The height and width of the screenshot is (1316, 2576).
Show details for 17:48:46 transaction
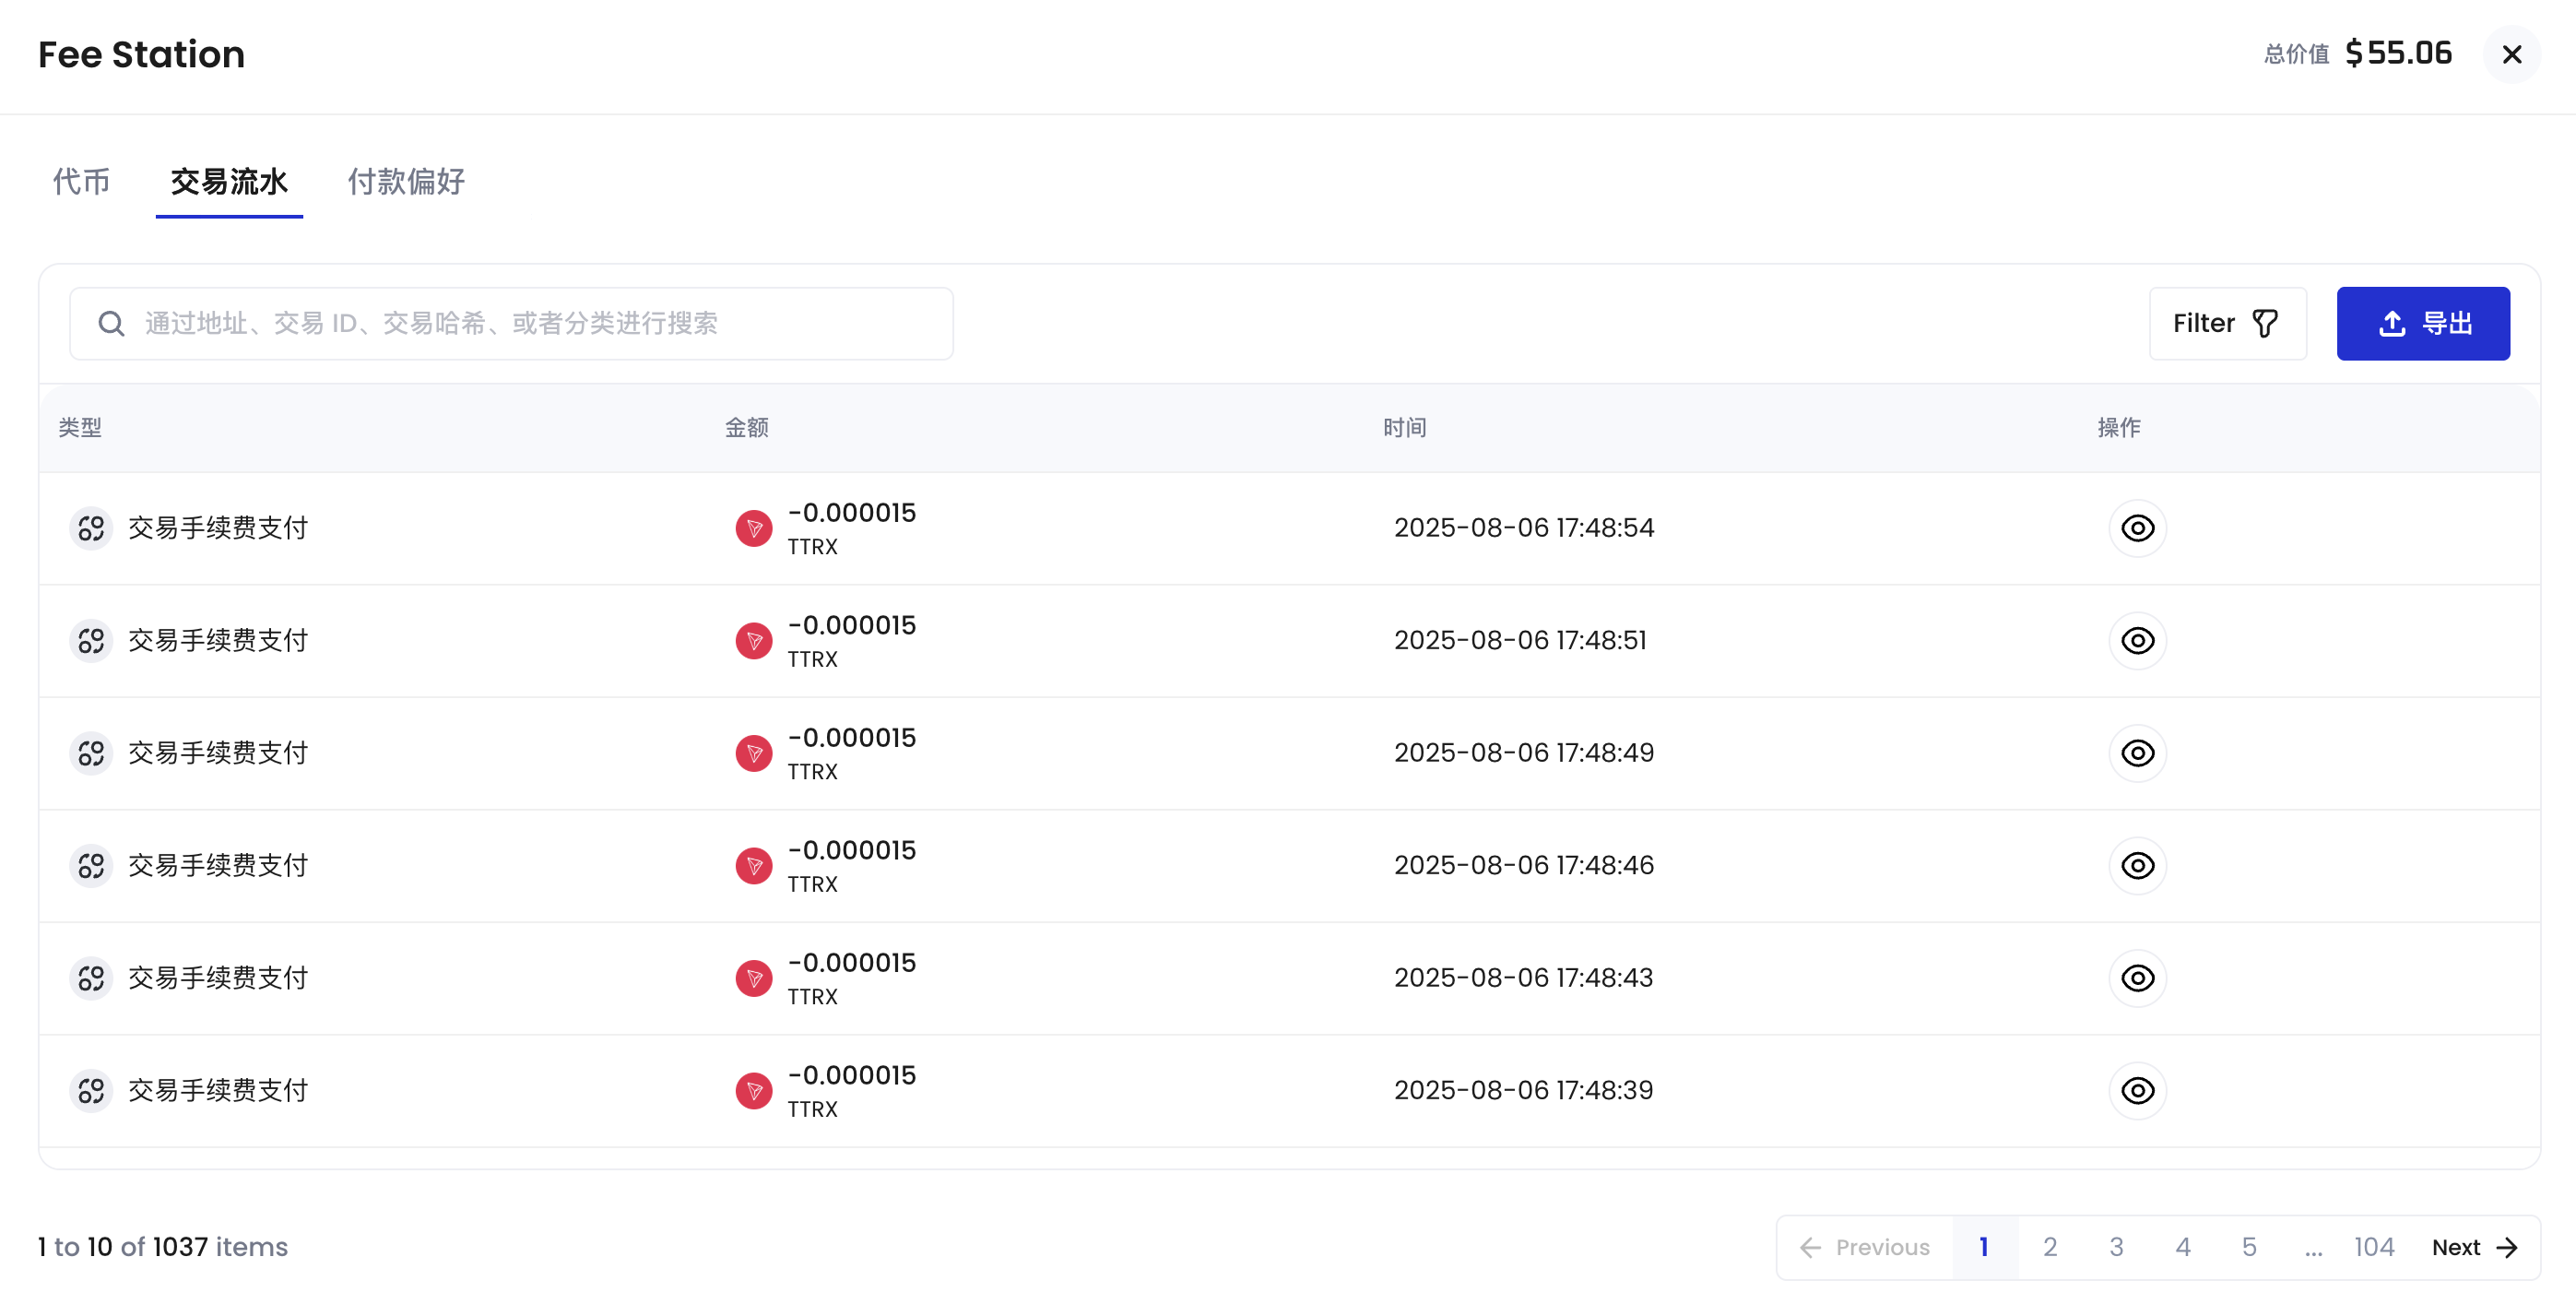[2137, 865]
